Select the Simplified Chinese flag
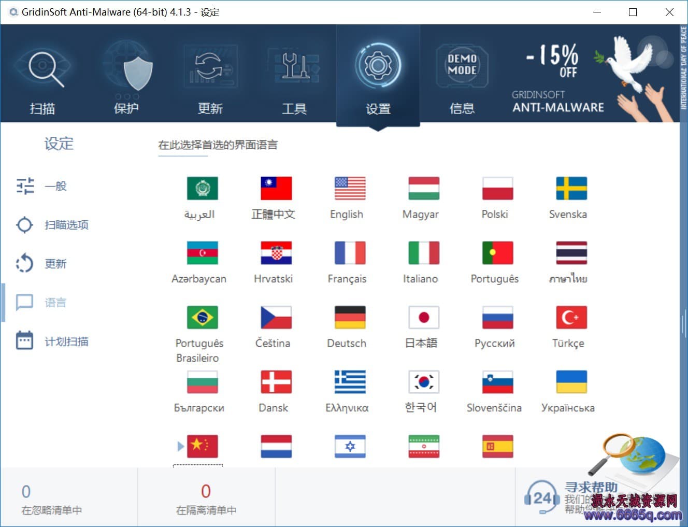The image size is (688, 527). pyautogui.click(x=203, y=446)
